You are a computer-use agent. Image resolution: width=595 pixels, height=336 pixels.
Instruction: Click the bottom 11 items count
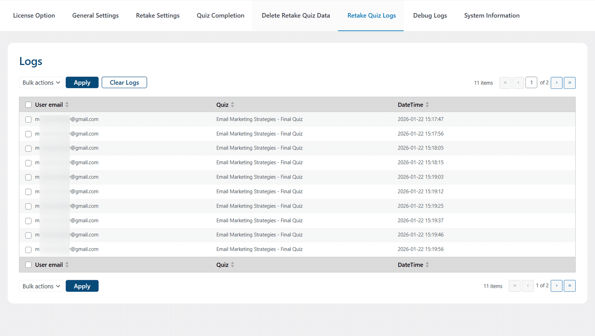pos(493,286)
